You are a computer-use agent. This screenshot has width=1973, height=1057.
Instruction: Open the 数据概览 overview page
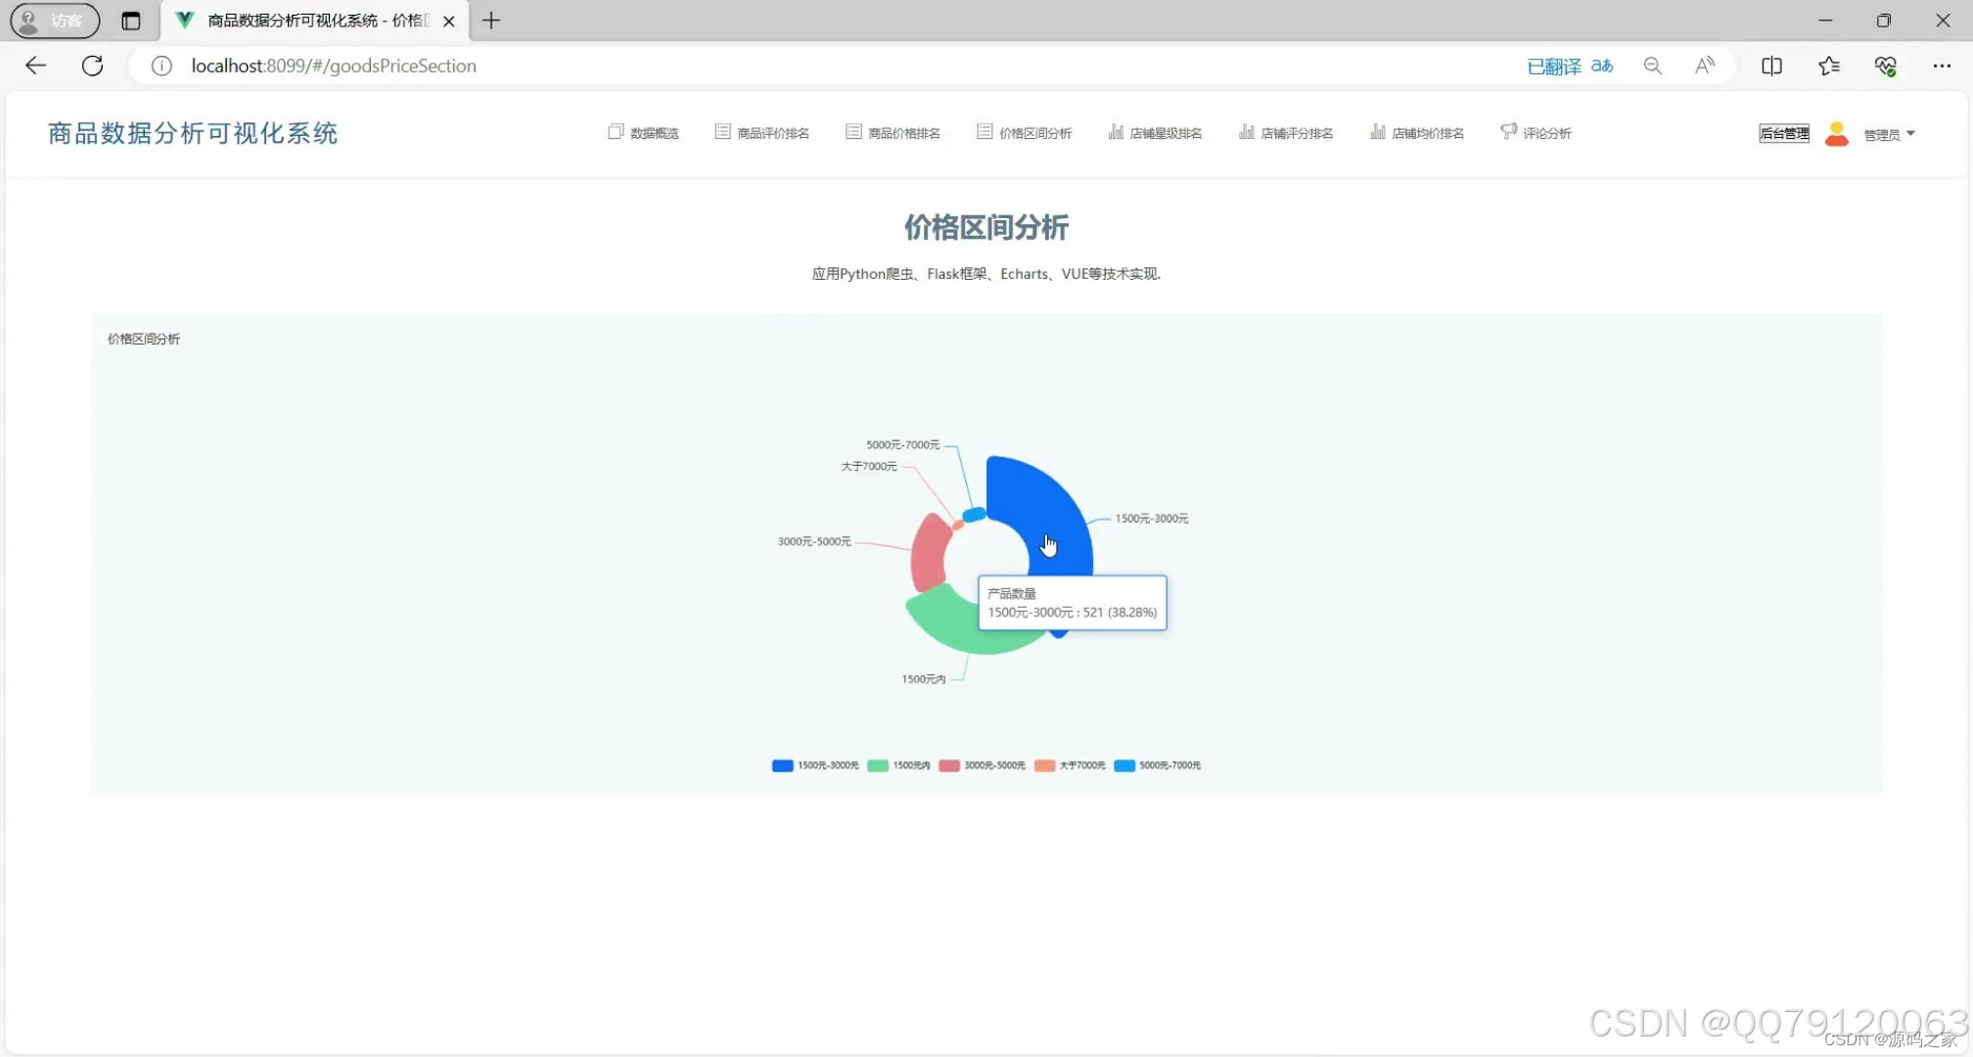[653, 132]
